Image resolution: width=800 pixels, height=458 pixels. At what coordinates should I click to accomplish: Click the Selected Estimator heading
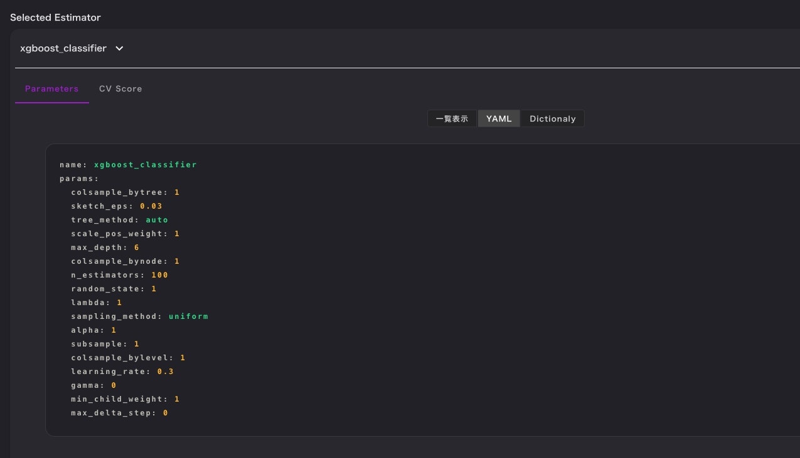point(55,18)
